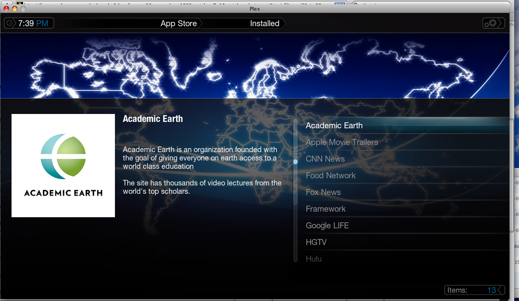This screenshot has width=519, height=301.
Task: Click the clock icon beside 7:39 PM
Action: pyautogui.click(x=10, y=23)
